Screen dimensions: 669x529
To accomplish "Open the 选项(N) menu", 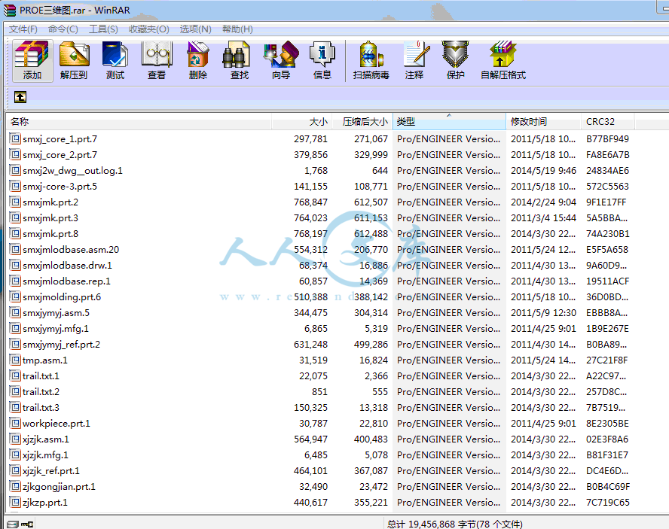I will pos(195,29).
